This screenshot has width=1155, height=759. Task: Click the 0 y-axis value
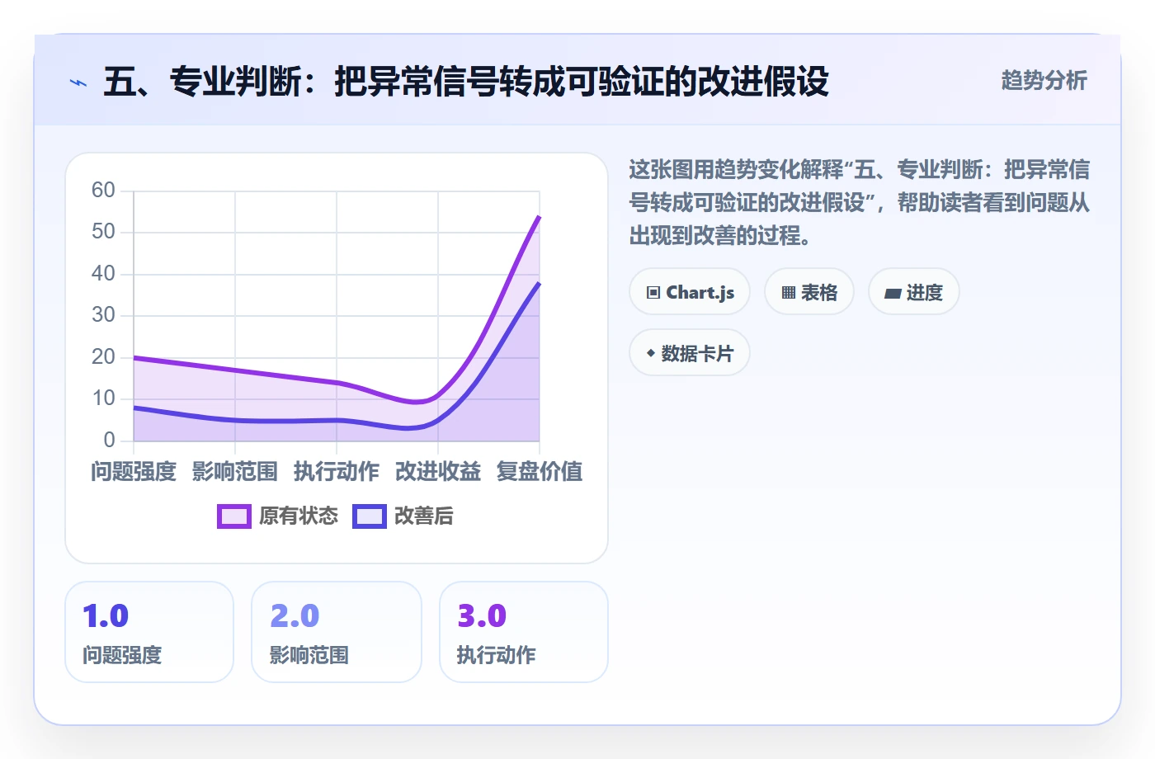coord(109,440)
